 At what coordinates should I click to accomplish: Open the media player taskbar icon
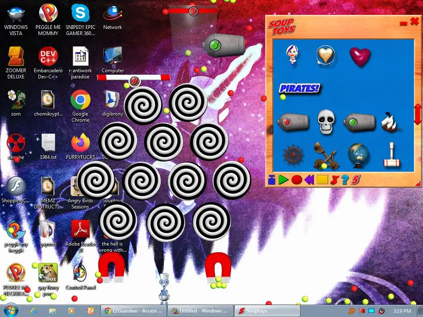click(71, 311)
